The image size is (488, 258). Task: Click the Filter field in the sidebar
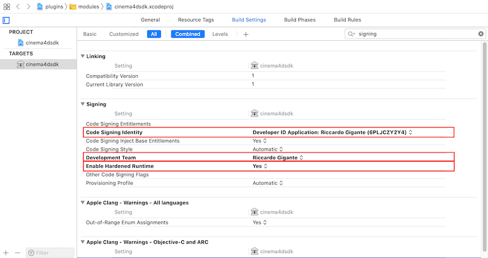tap(50, 253)
